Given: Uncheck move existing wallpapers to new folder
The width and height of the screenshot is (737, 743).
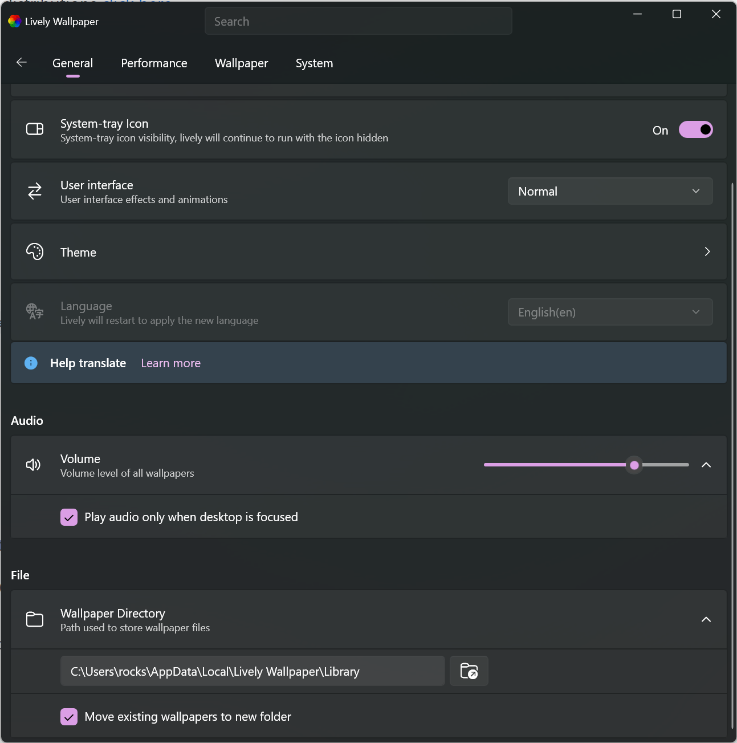Looking at the screenshot, I should click(x=69, y=717).
